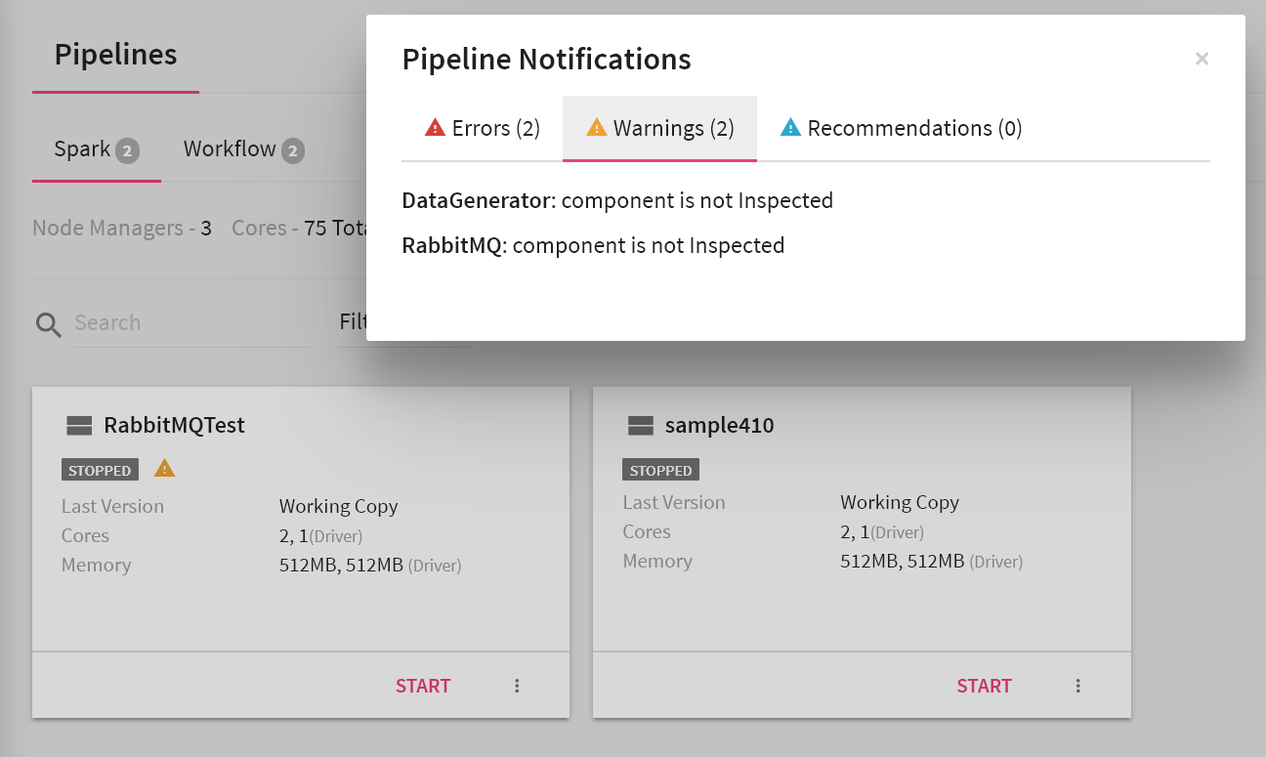Click the search magnifier icon
Screen dimensions: 1266x757
[48, 324]
